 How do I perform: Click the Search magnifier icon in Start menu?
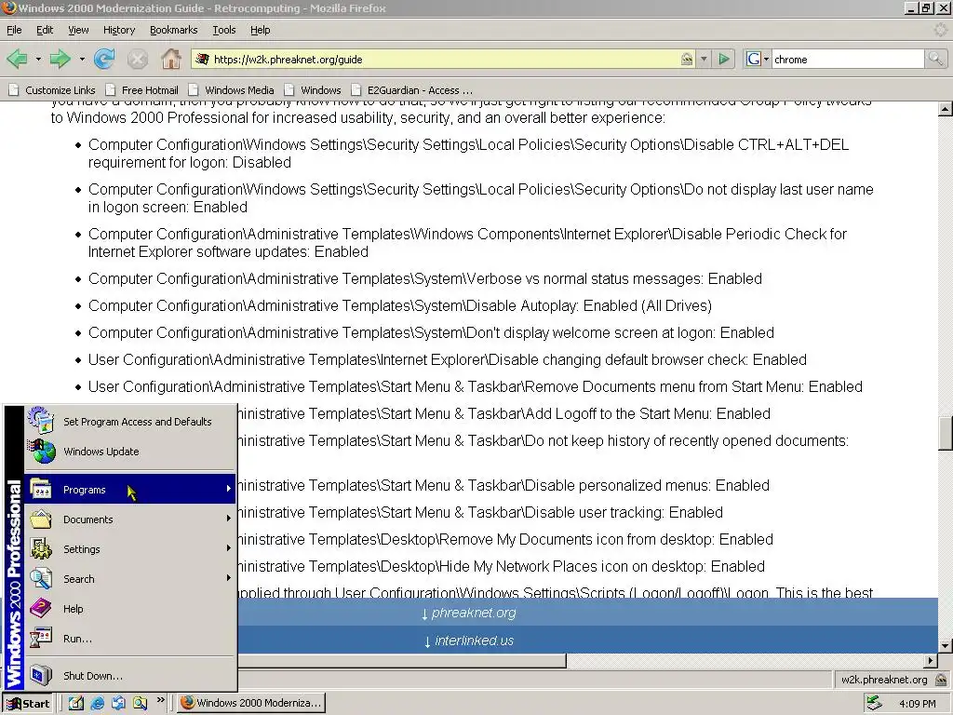pos(41,579)
